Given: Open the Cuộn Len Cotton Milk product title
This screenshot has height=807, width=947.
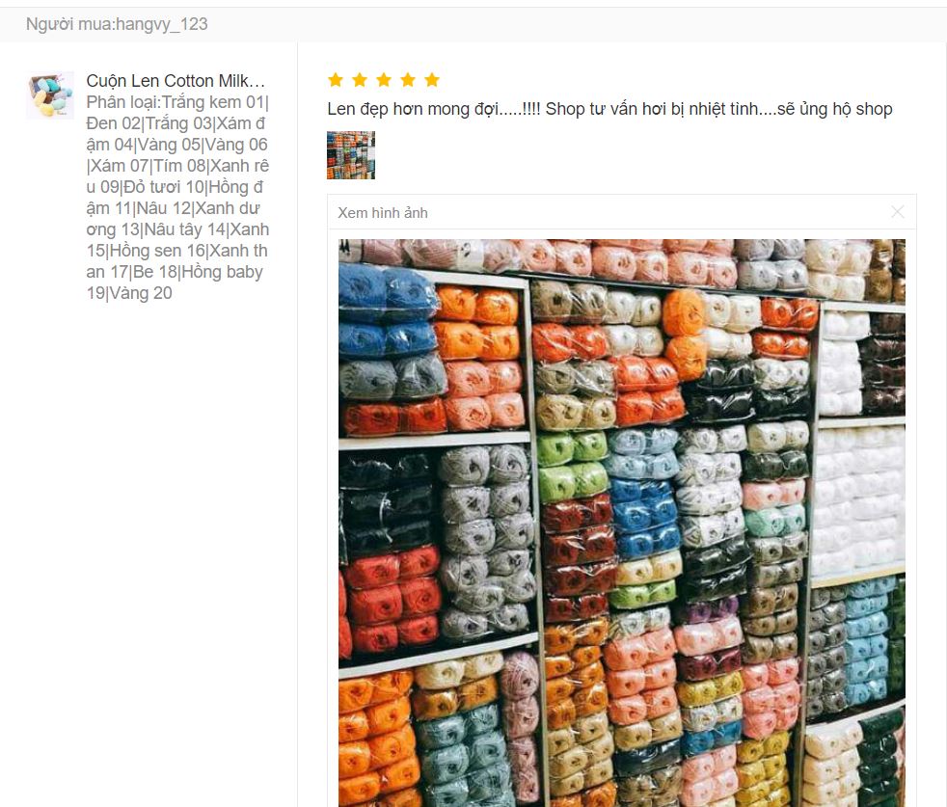Looking at the screenshot, I should pos(176,81).
